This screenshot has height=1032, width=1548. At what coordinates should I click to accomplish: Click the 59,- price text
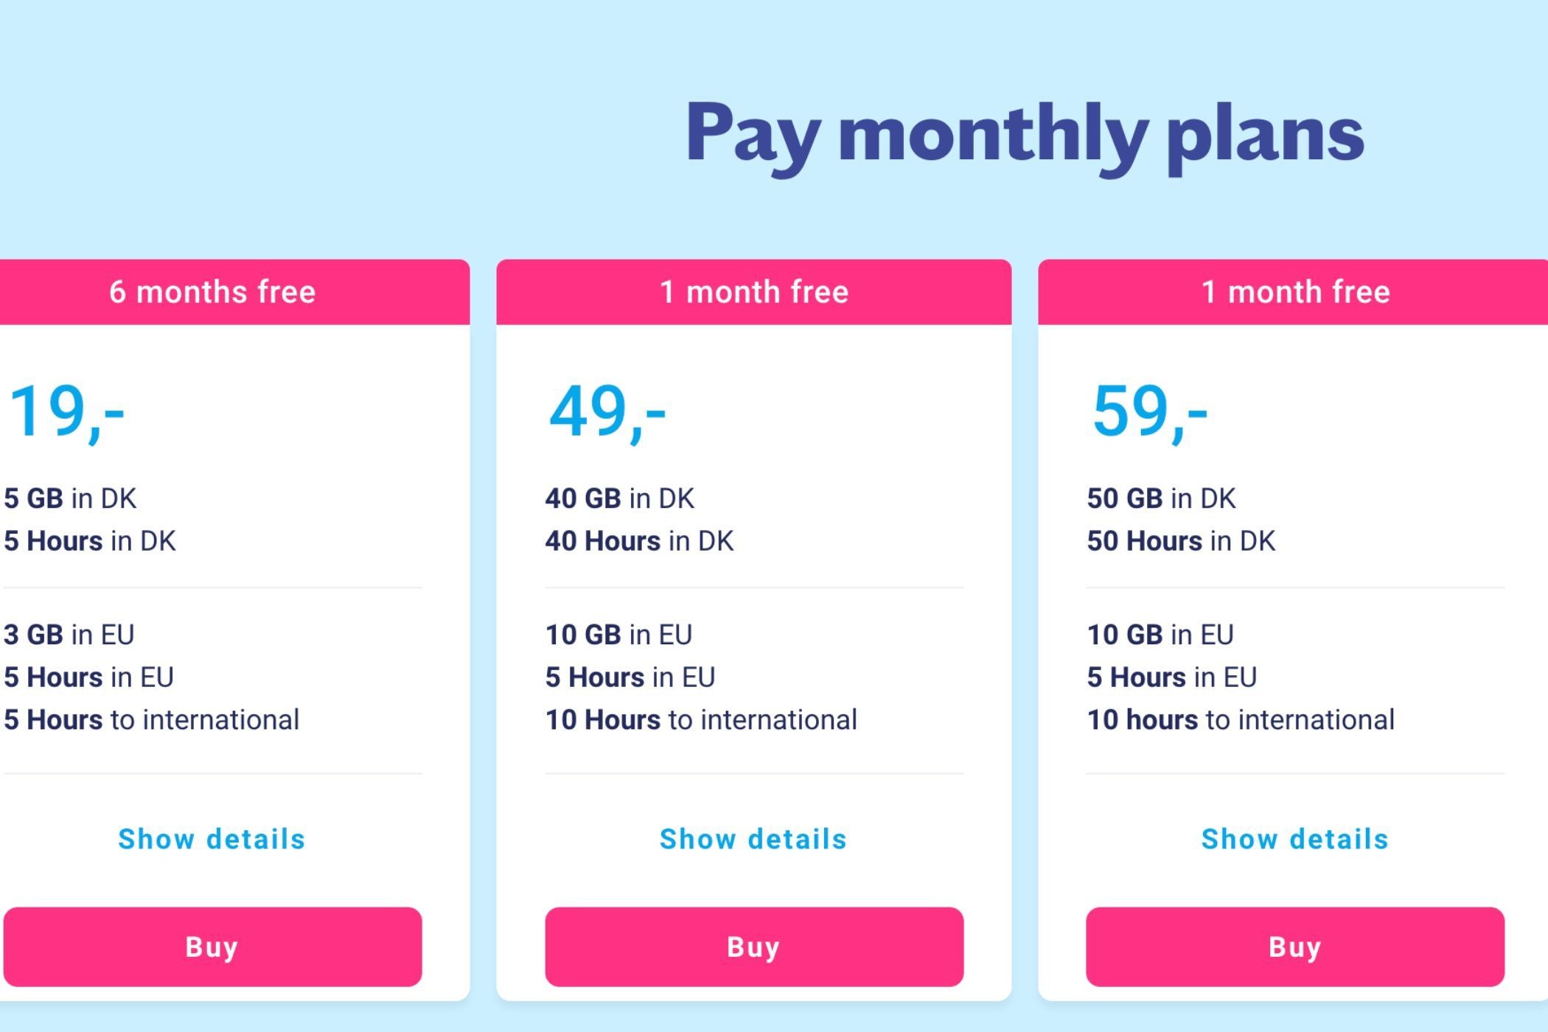pos(1149,412)
